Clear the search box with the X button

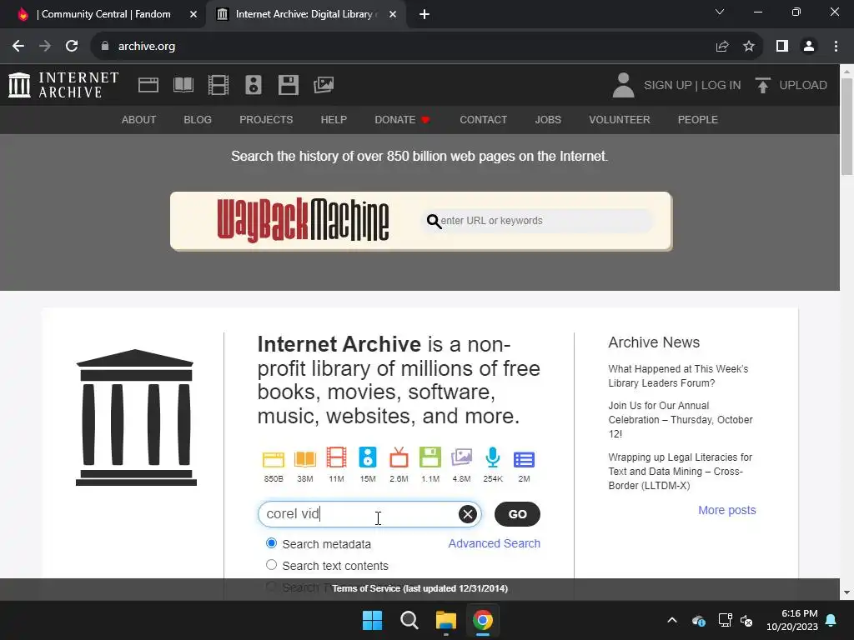tap(467, 513)
